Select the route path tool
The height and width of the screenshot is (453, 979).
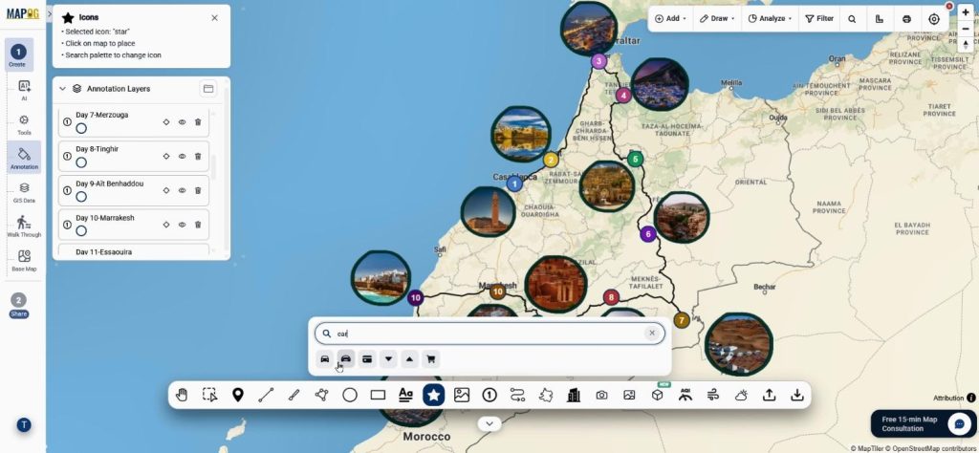[517, 395]
